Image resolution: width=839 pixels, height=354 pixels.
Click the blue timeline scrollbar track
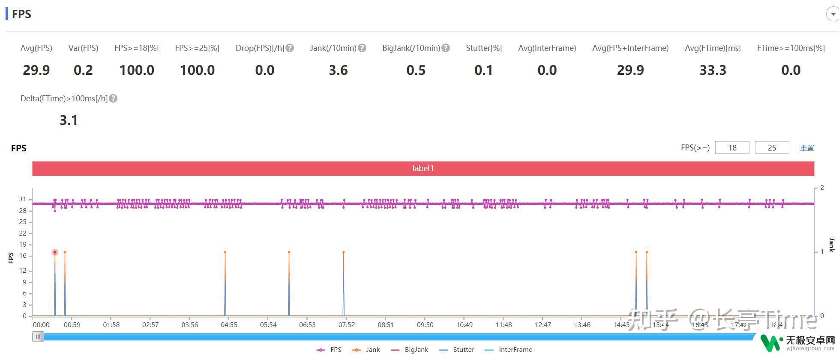(399, 337)
